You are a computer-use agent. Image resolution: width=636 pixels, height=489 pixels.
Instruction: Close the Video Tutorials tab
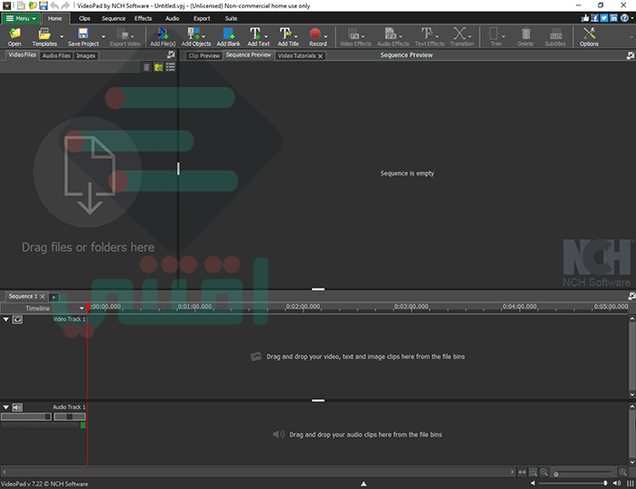[x=320, y=56]
